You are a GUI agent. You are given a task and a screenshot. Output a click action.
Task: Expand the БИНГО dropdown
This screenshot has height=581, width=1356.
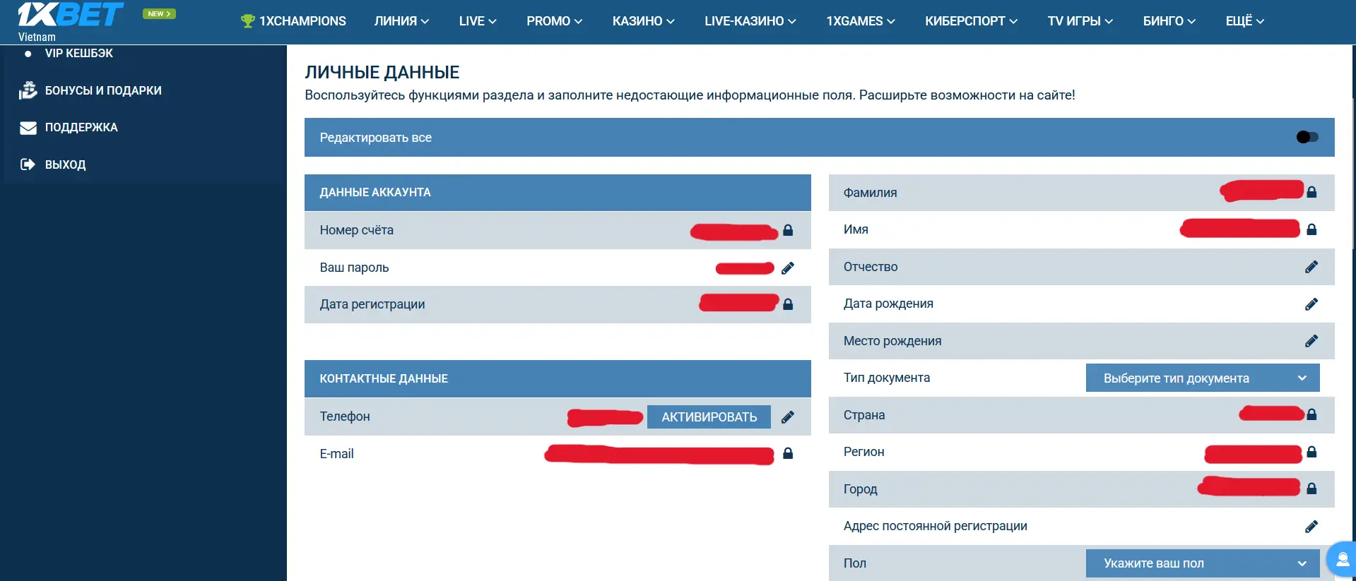(x=1169, y=21)
